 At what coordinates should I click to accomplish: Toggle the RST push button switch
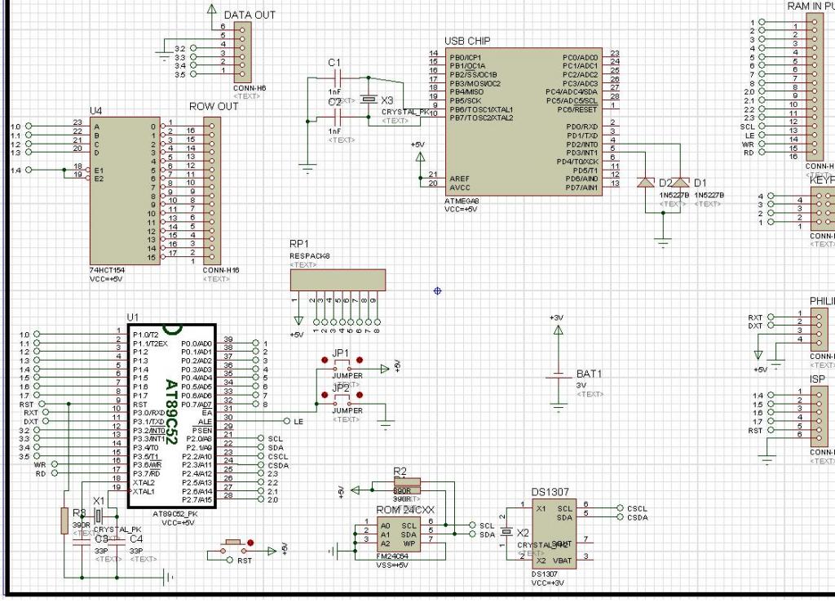(x=233, y=546)
